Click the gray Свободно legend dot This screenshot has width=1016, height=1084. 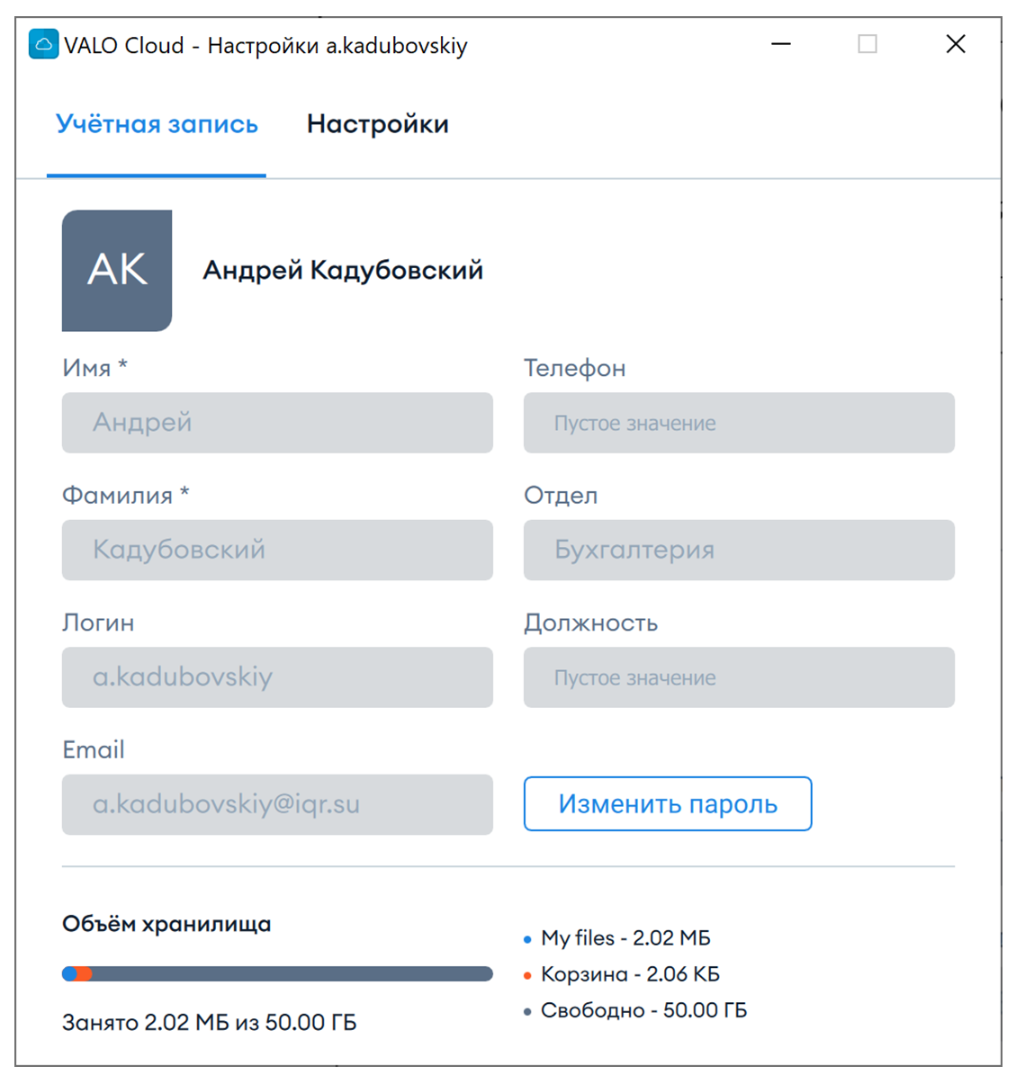click(527, 1011)
